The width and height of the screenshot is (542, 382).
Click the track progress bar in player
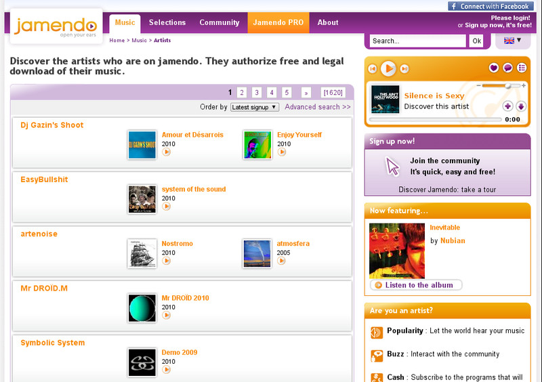pos(436,120)
